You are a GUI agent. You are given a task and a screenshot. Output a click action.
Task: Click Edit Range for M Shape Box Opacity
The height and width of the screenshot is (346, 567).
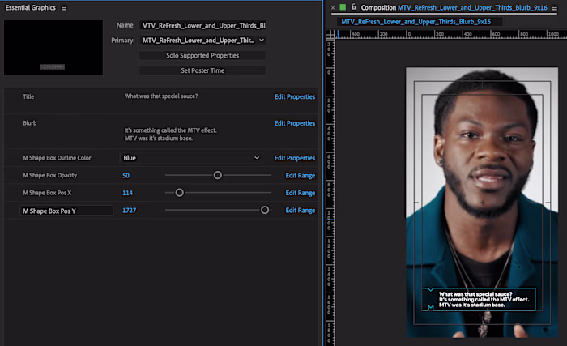[301, 175]
